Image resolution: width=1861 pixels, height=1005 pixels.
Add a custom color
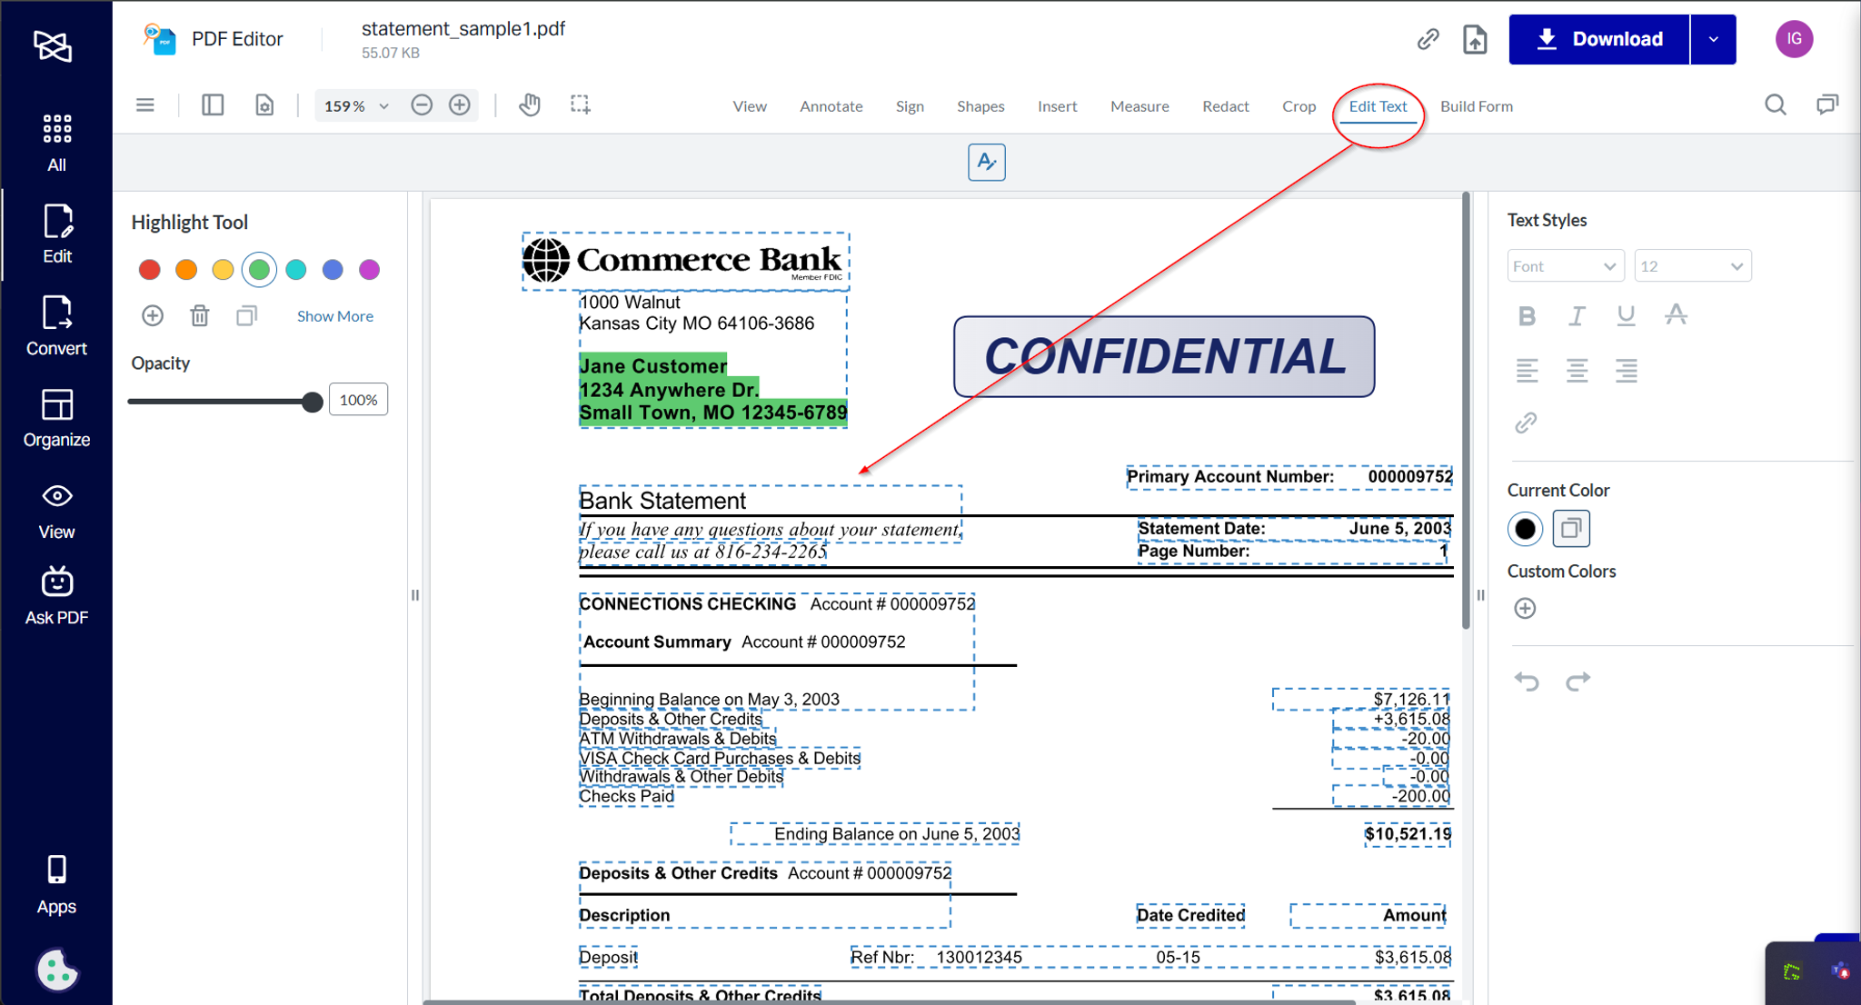click(1525, 608)
